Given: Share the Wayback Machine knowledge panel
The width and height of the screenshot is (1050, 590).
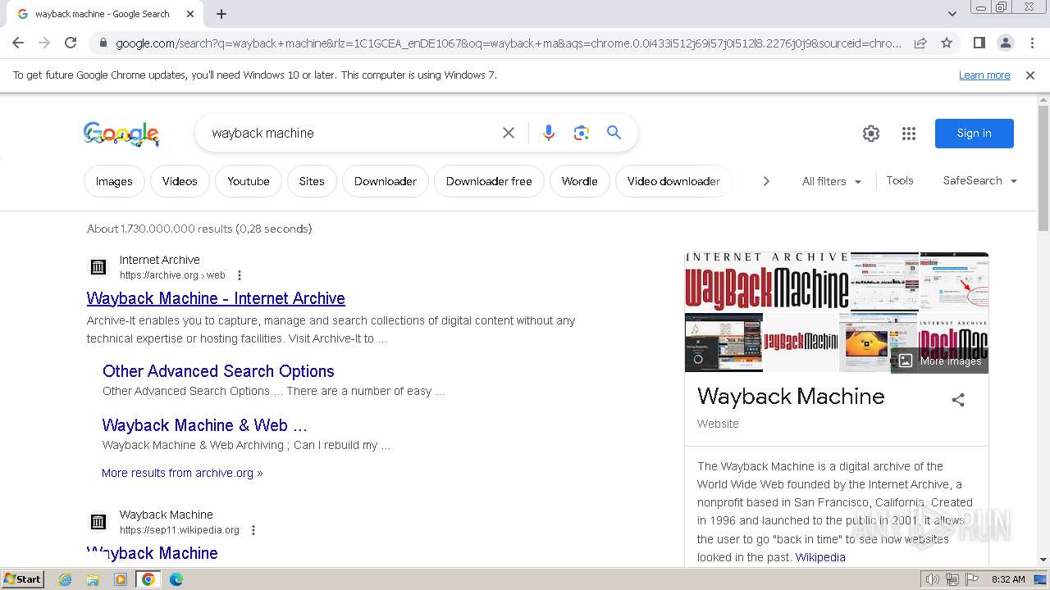Looking at the screenshot, I should tap(958, 400).
